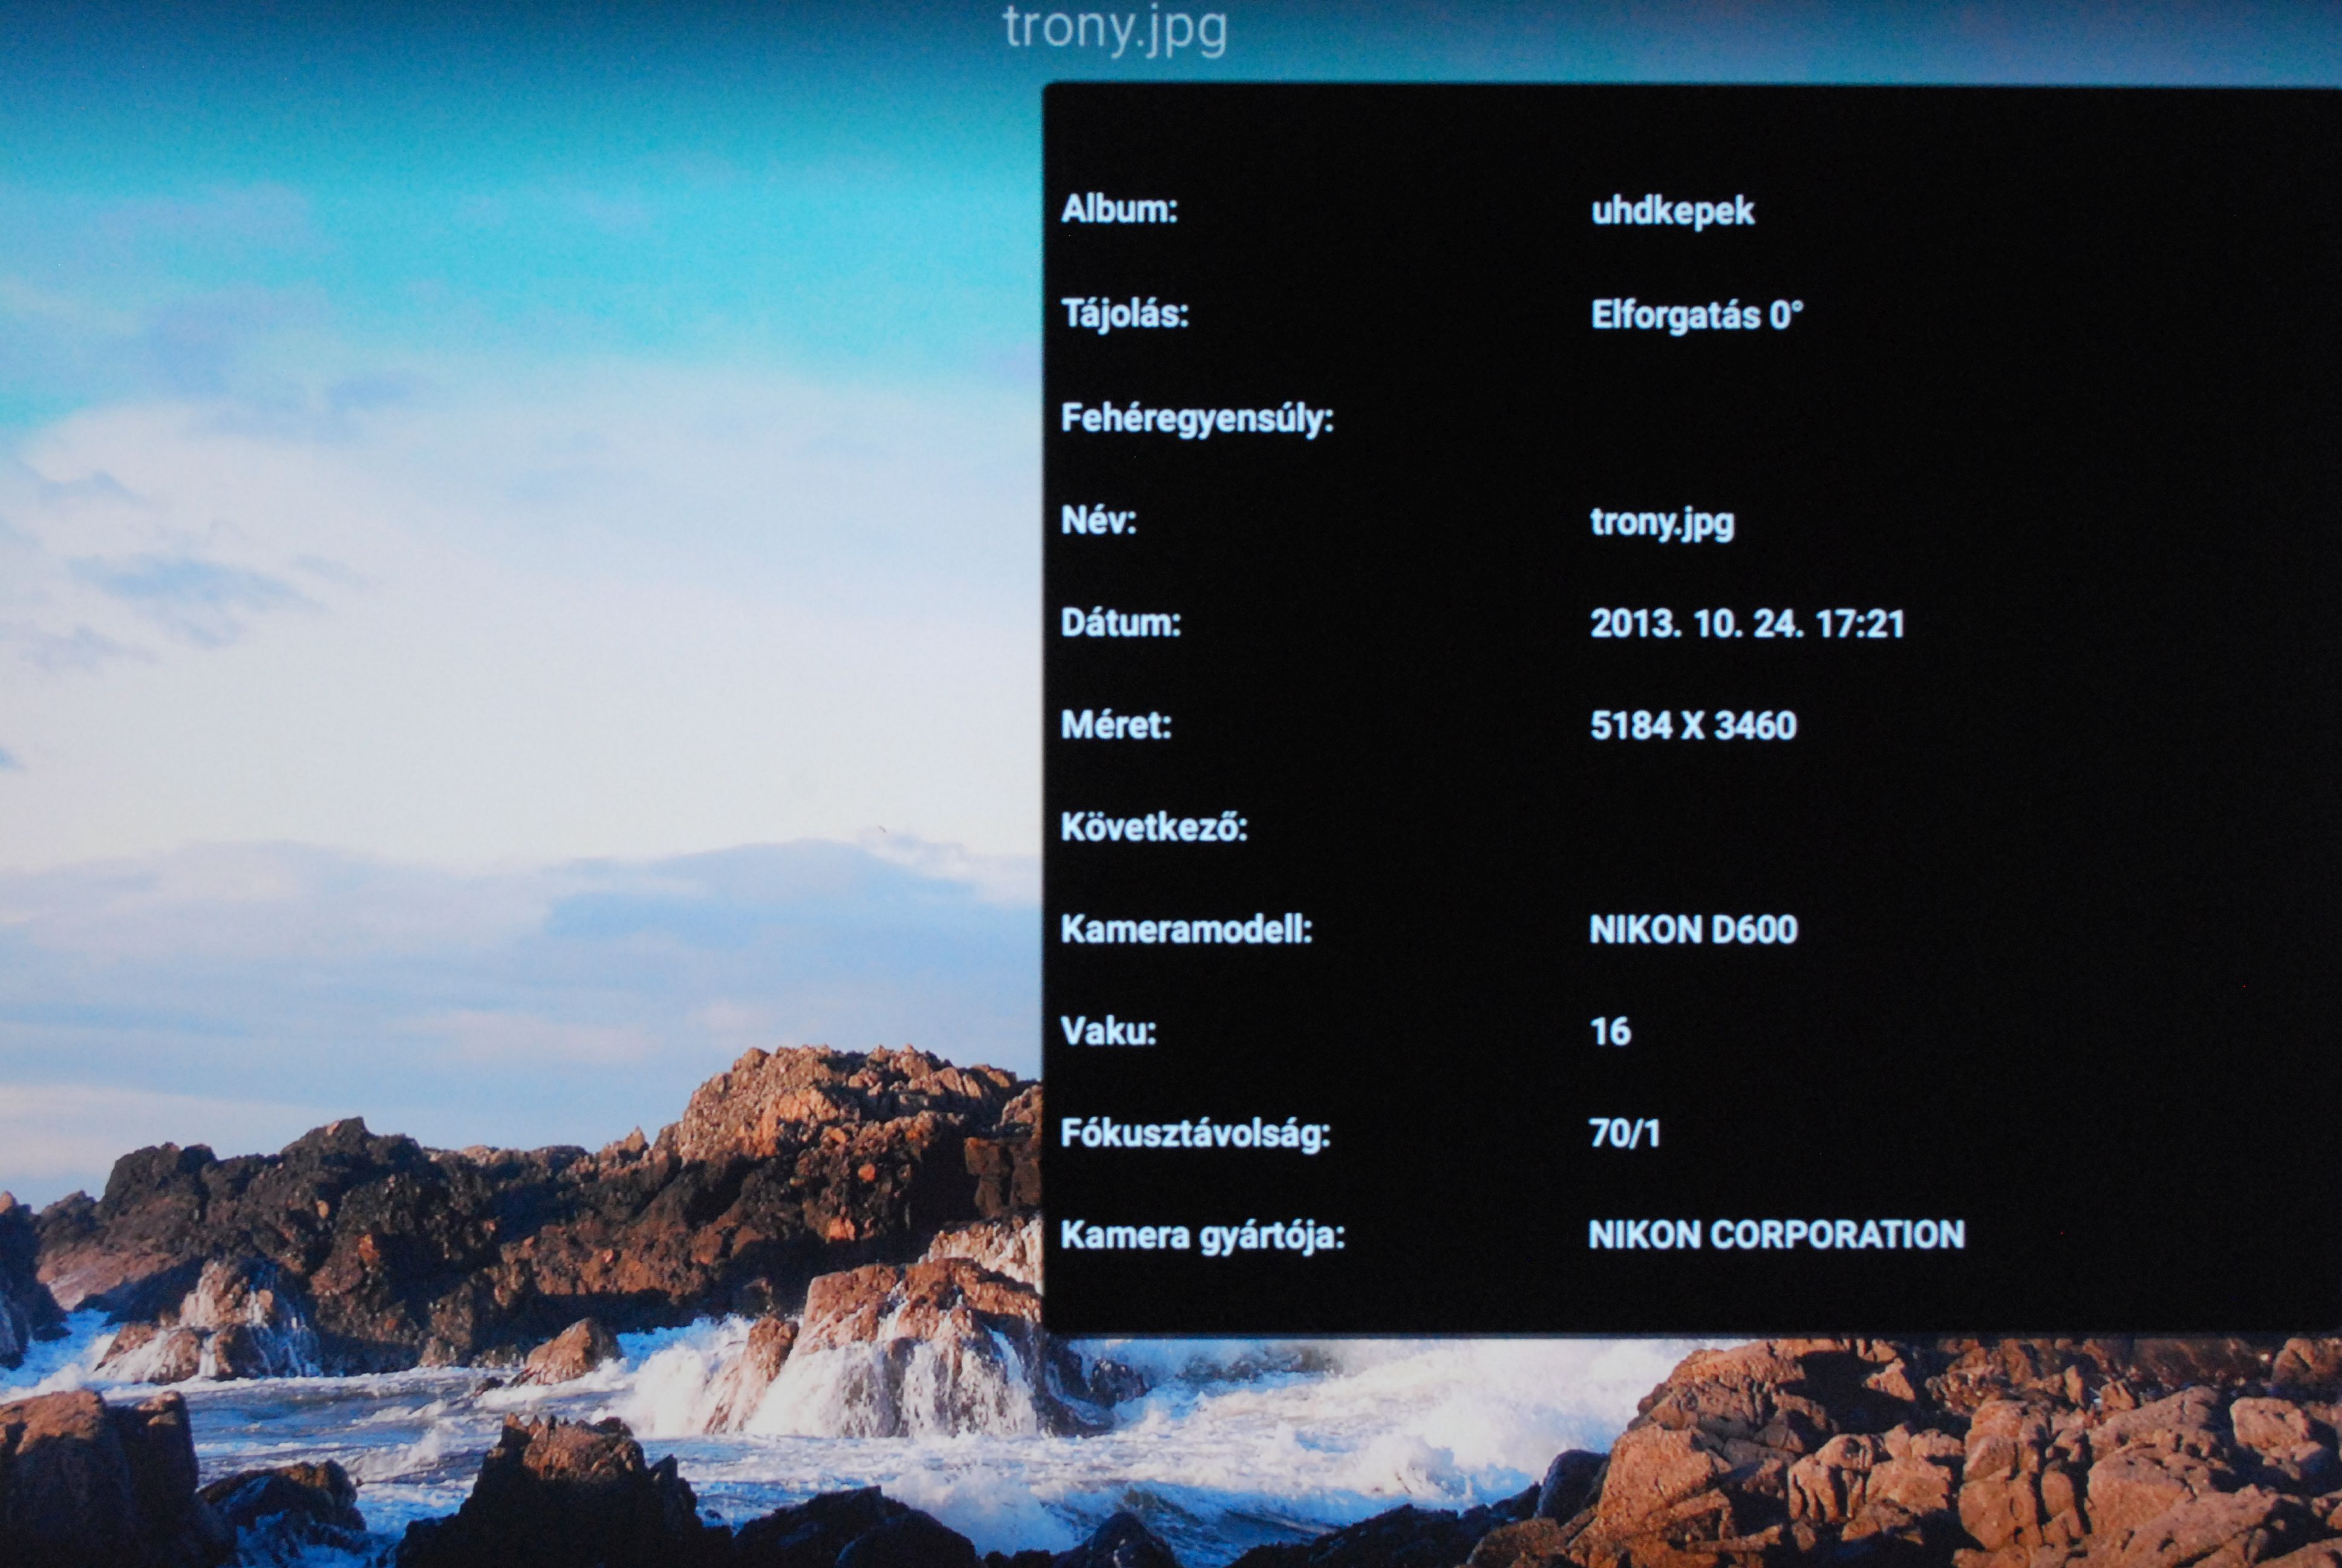
Task: Click the trony.jpg title at top
Action: pyautogui.click(x=1114, y=28)
